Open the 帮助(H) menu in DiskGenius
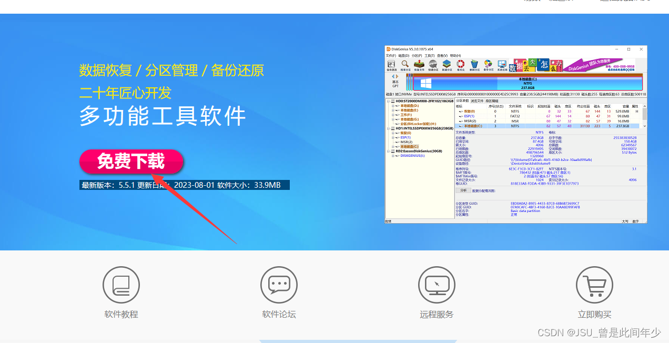This screenshot has width=669, height=343. [455, 56]
